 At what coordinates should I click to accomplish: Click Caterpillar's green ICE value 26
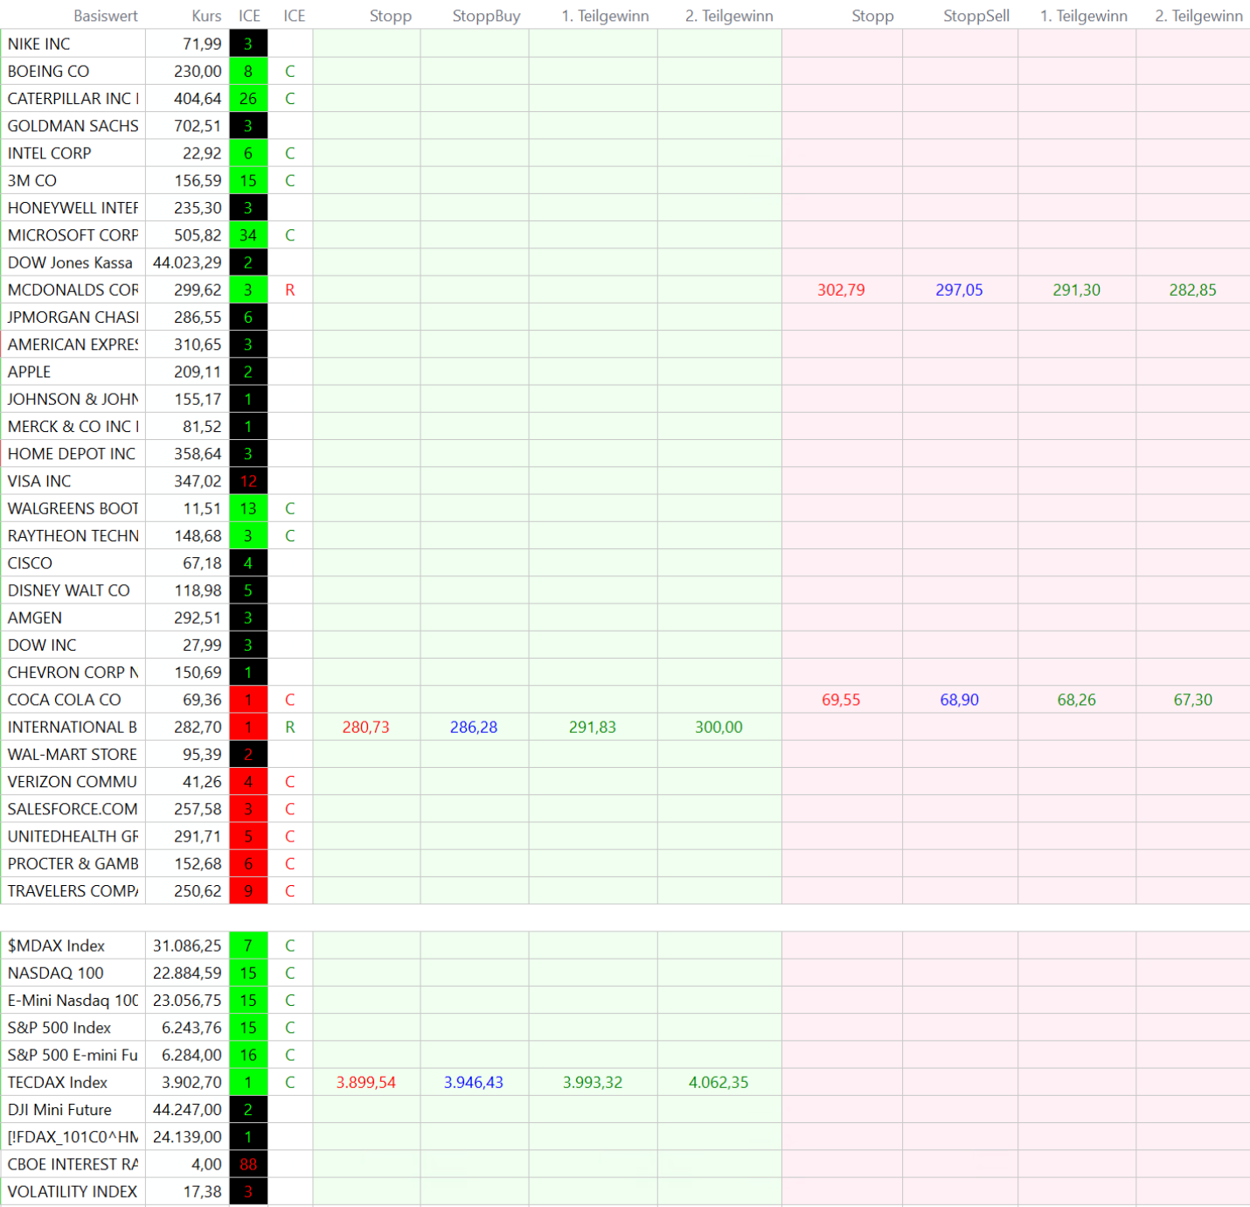pyautogui.click(x=248, y=99)
